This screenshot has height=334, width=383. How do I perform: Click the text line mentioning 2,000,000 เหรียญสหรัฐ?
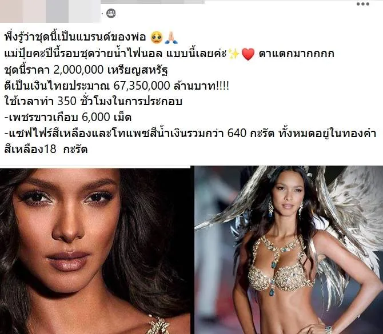(x=86, y=70)
